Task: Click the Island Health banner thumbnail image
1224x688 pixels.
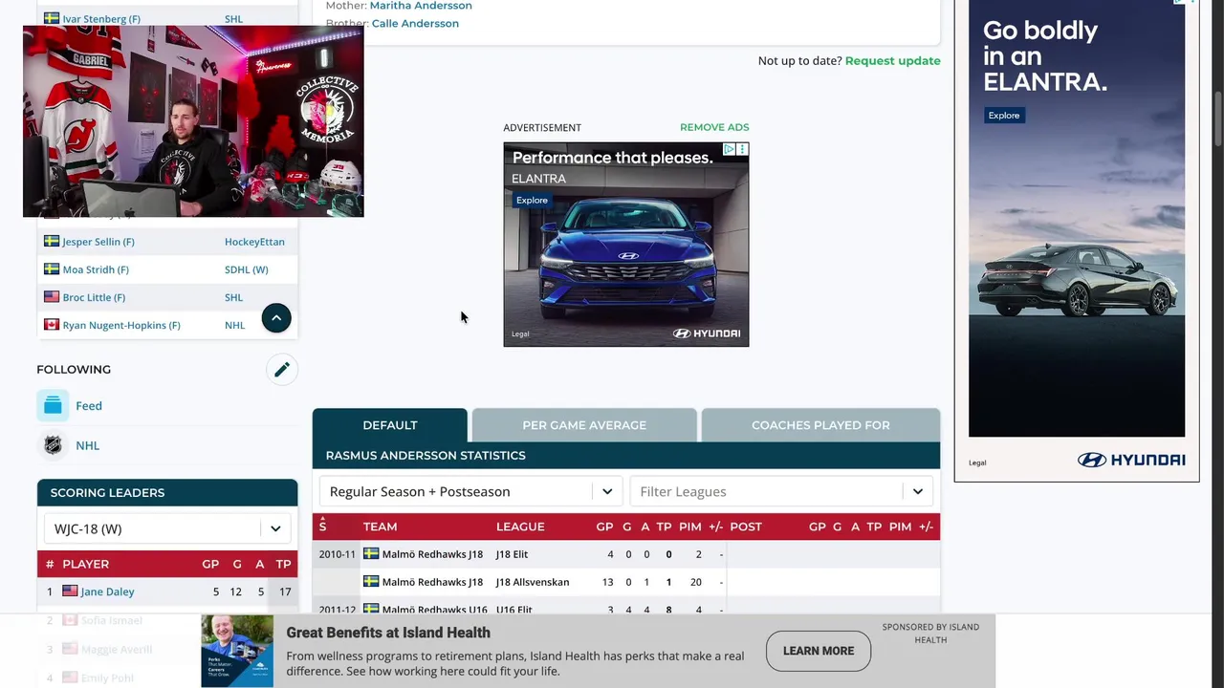Action: 237,651
